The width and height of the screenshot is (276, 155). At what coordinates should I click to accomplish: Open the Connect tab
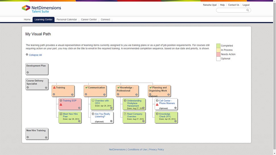pyautogui.click(x=106, y=20)
